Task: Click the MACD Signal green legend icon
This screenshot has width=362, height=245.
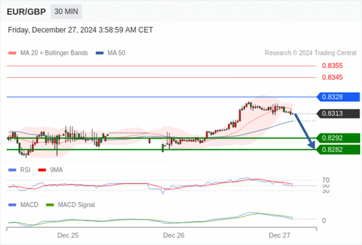Action: click(50, 205)
